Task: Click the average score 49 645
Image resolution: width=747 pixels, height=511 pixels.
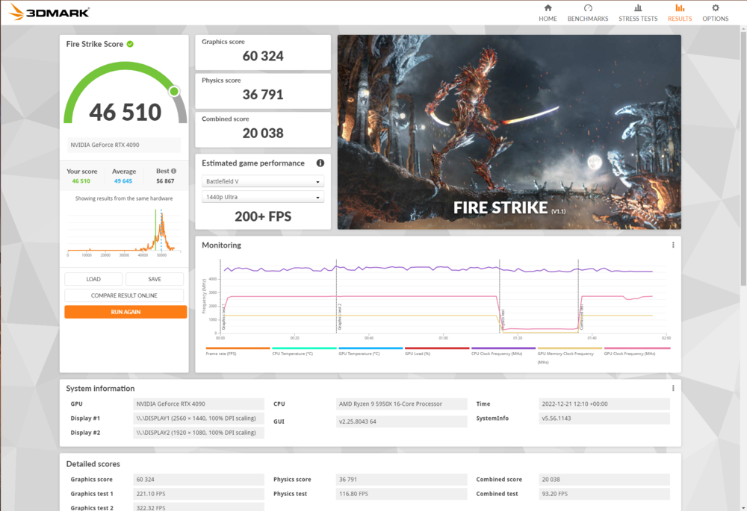Action: click(x=123, y=181)
